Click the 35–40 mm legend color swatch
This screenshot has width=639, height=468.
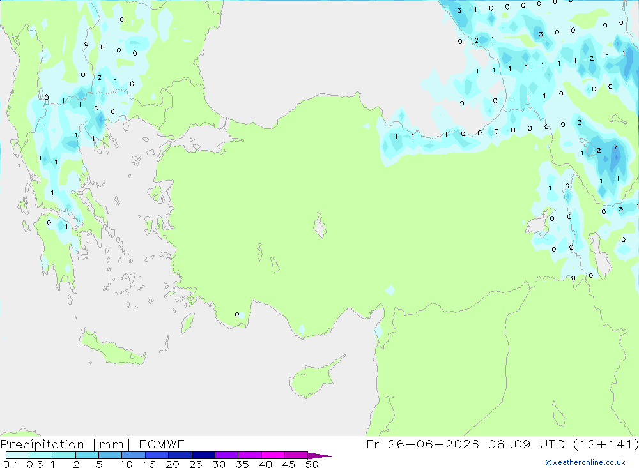(250, 455)
